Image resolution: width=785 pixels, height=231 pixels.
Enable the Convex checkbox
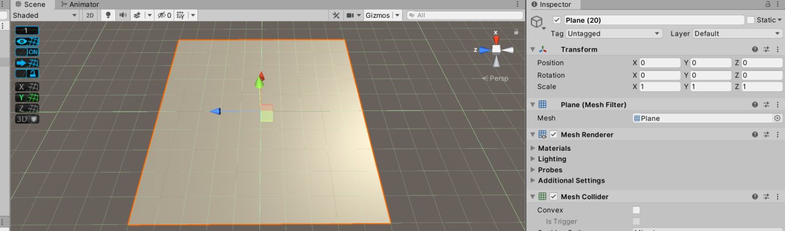pos(637,210)
